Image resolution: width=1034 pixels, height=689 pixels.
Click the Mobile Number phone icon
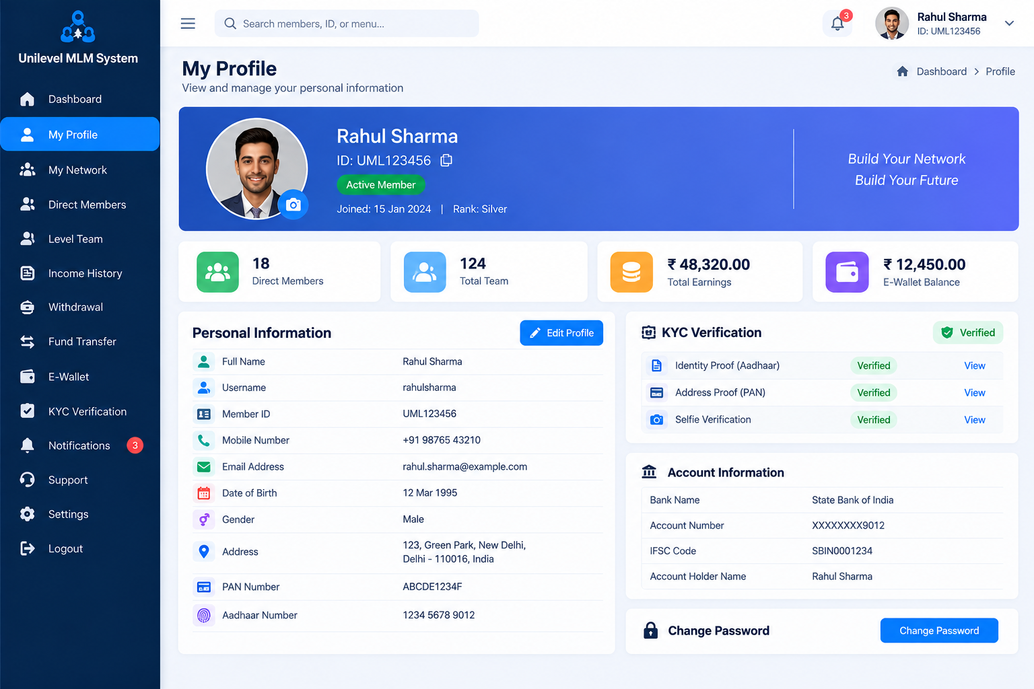pos(204,440)
